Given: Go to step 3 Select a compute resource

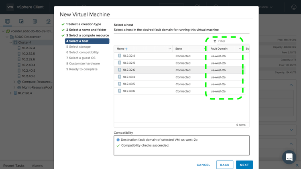Looking at the screenshot, I should tap(87, 35).
